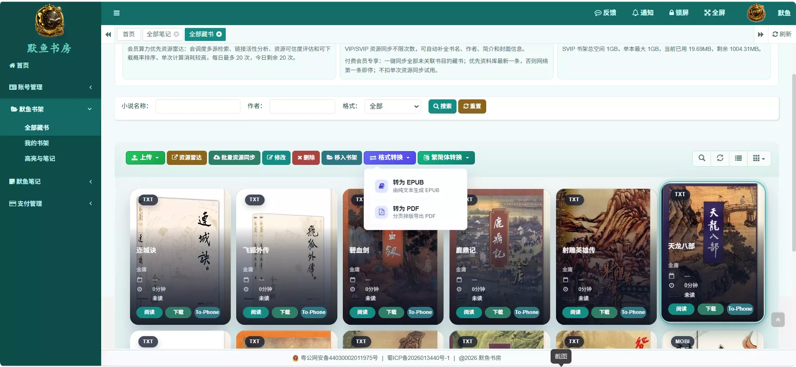Switch to the 全部笔记 tab
Screen dimensions: 796x367
pos(159,34)
